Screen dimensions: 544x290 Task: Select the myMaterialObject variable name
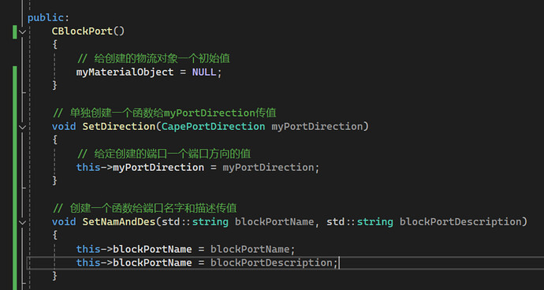pyautogui.click(x=125, y=72)
